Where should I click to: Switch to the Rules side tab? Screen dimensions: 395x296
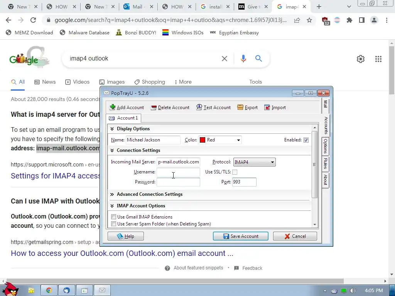coord(326,163)
